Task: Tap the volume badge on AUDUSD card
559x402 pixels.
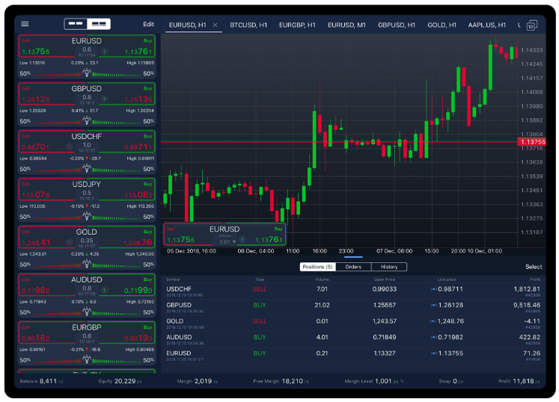Action: click(x=104, y=290)
